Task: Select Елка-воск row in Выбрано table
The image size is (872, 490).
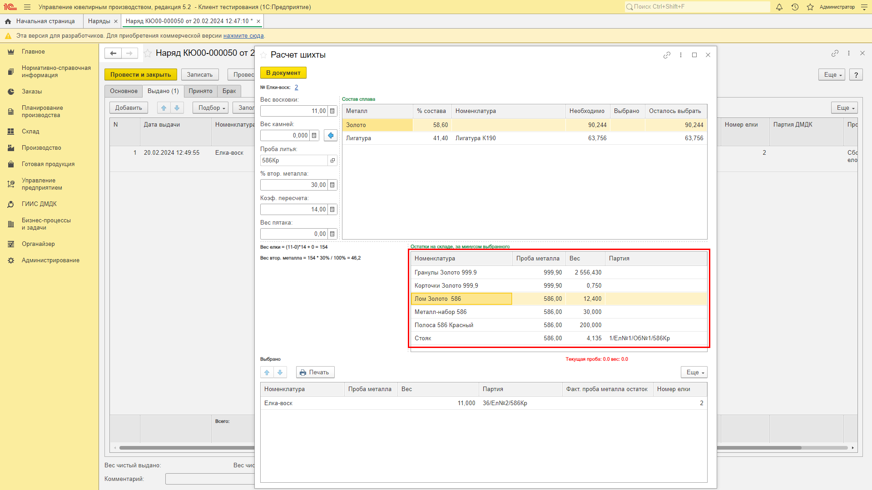Action: [x=484, y=403]
